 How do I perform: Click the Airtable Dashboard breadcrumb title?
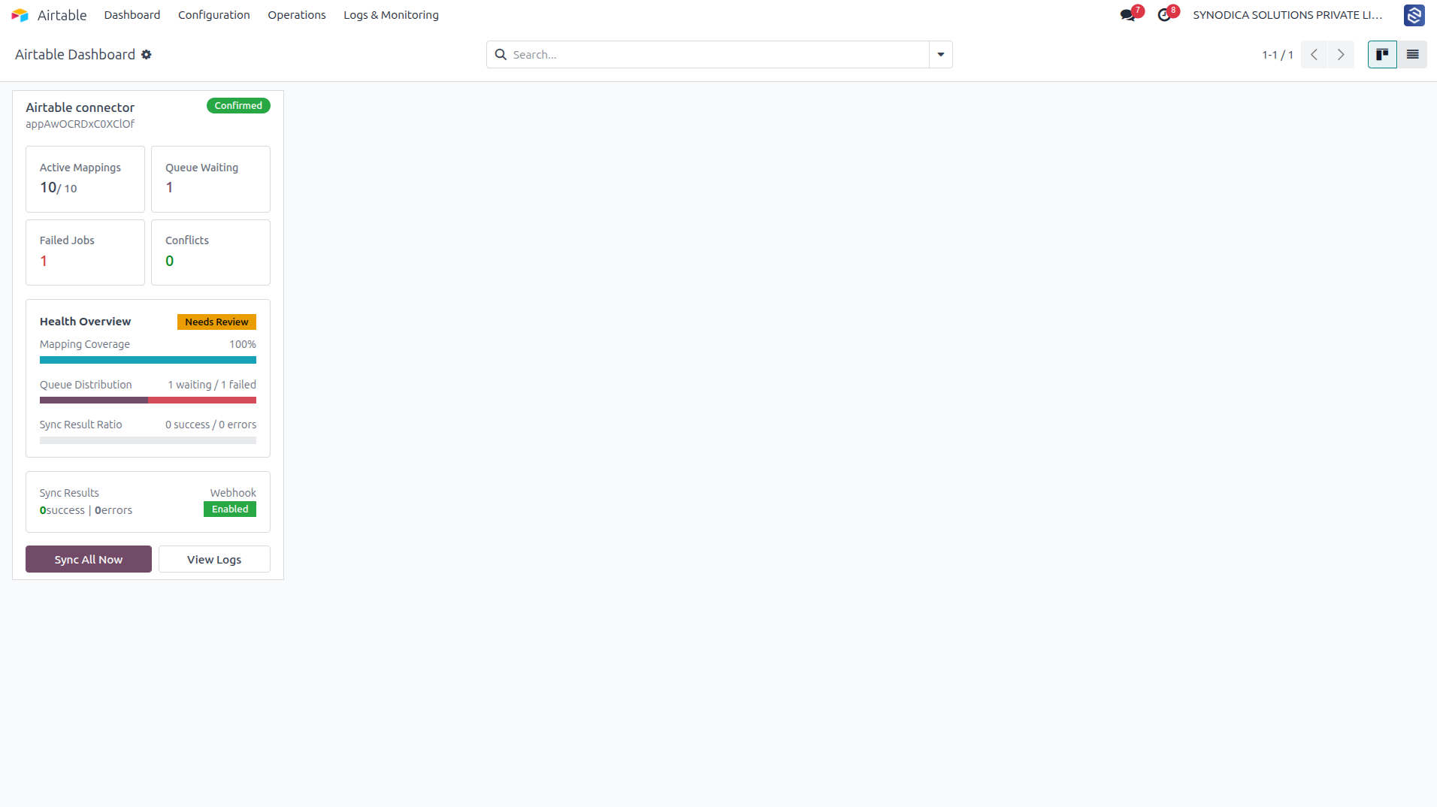point(75,55)
